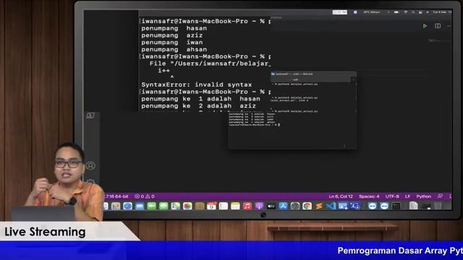
Task: Click the terminal line 'penumpang aziz'
Action: [x=172, y=35]
